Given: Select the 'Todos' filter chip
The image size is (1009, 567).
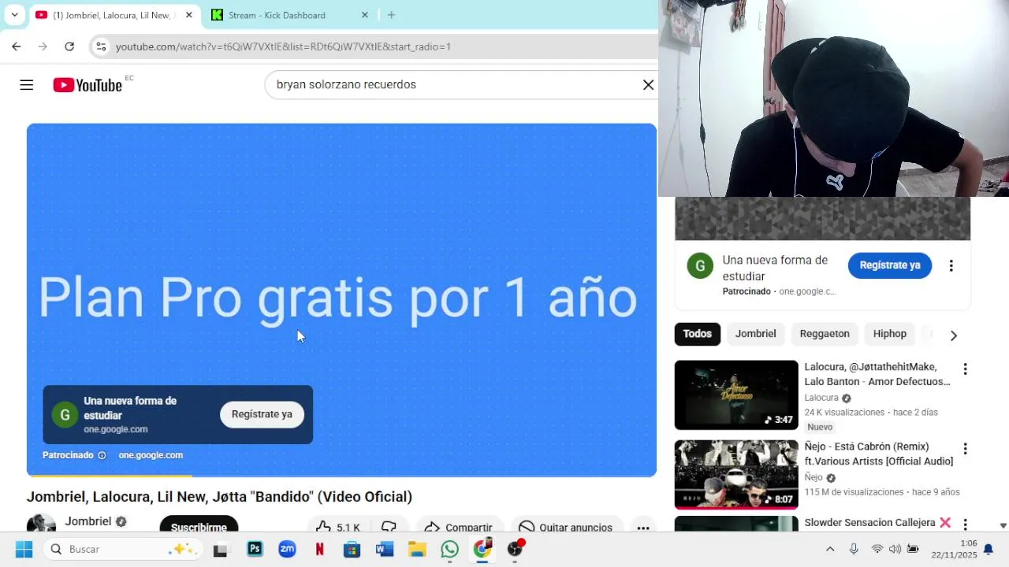Looking at the screenshot, I should click(697, 334).
